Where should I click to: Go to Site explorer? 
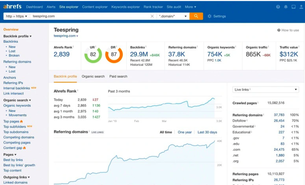tap(69, 7)
